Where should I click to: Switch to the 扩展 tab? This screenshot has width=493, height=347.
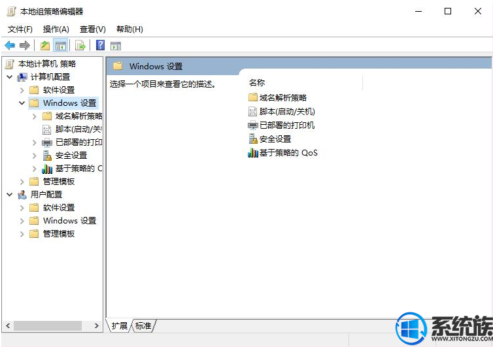pos(120,326)
